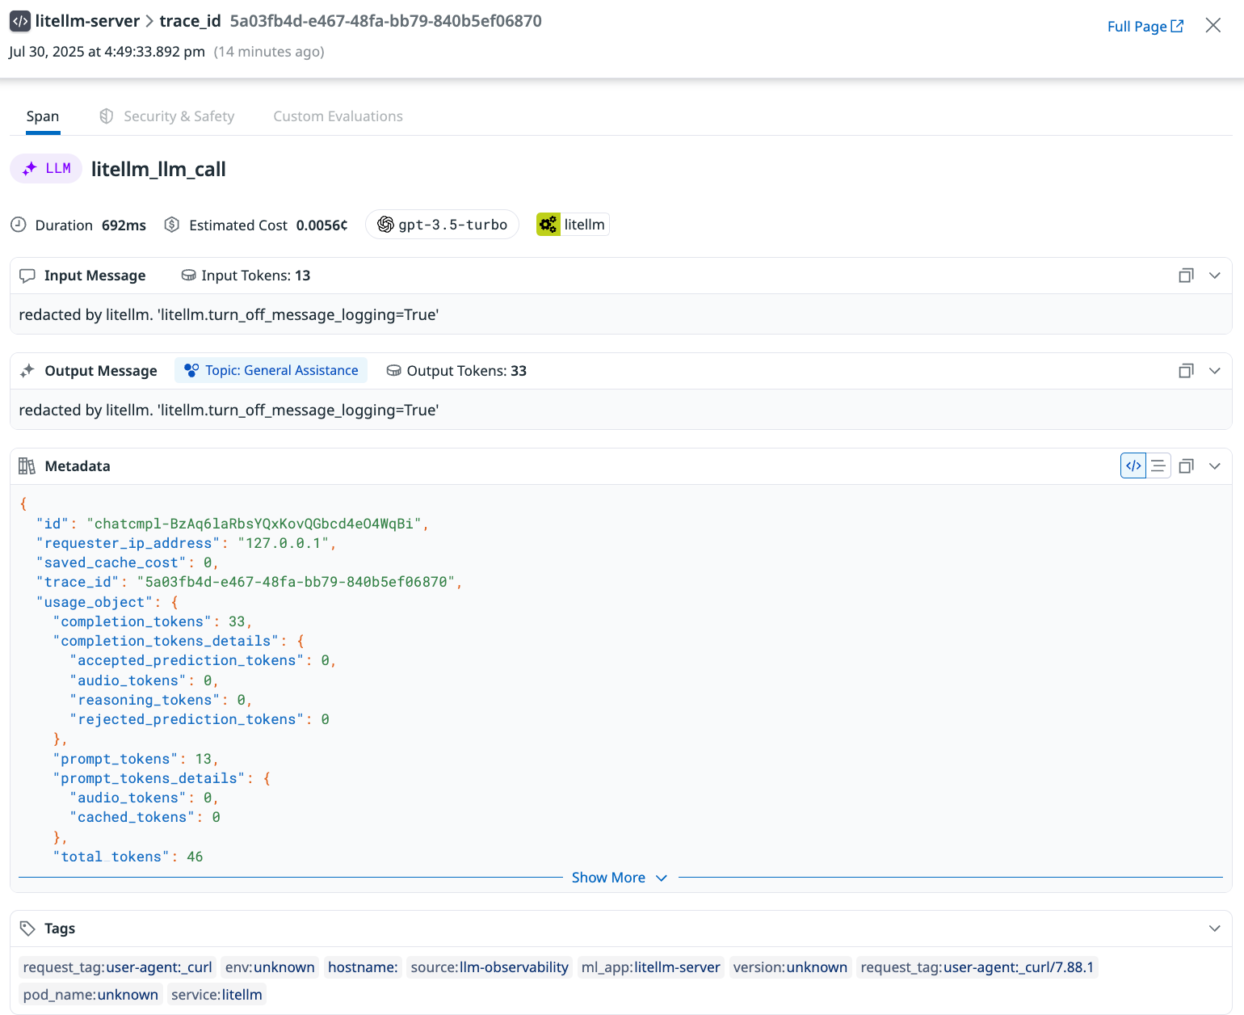The image size is (1244, 1015).
Task: Click the copy icon in the Metadata panel
Action: pos(1186,465)
